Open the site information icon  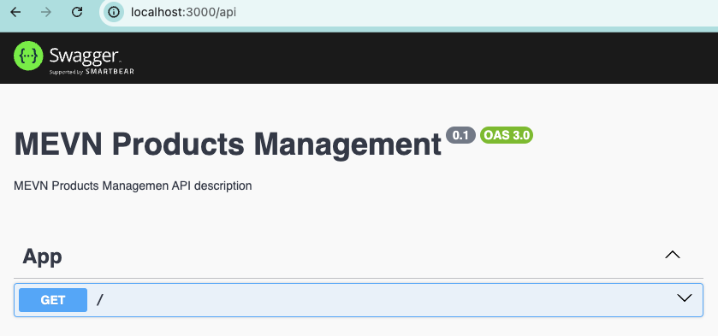coord(113,12)
